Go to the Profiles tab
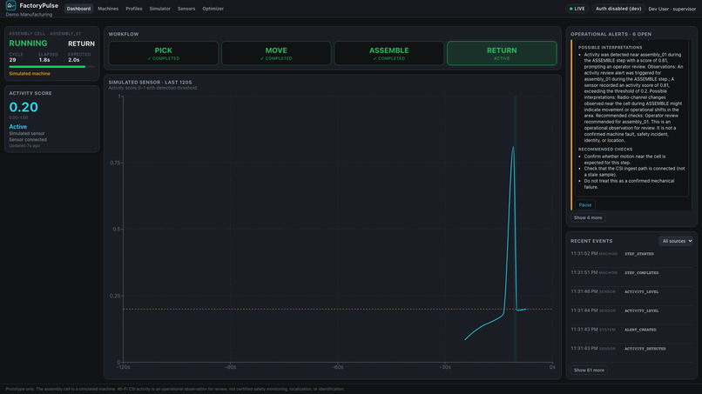 (x=134, y=9)
